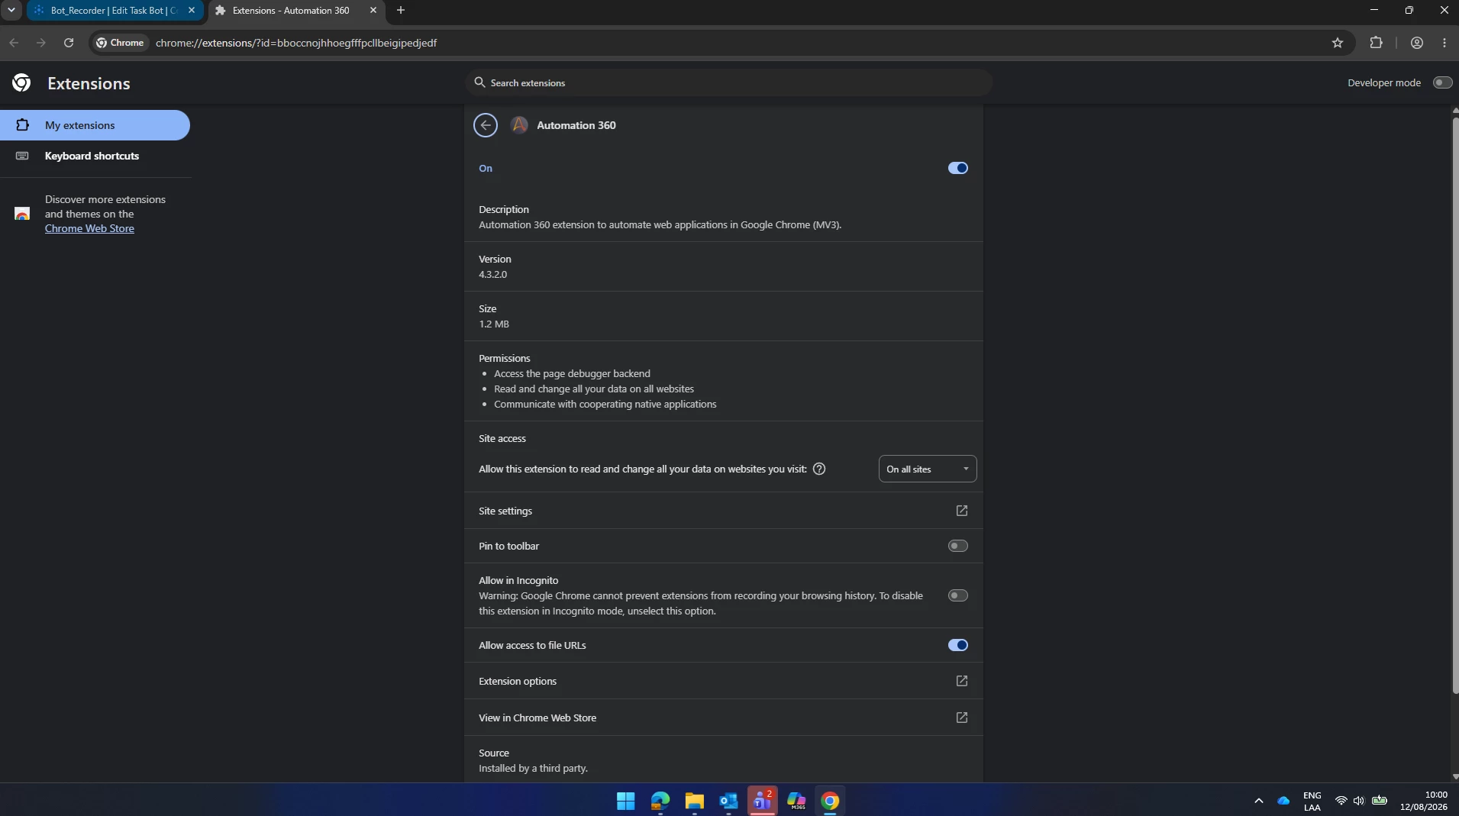Click the Site settings row
1459x816 pixels.
[724, 511]
